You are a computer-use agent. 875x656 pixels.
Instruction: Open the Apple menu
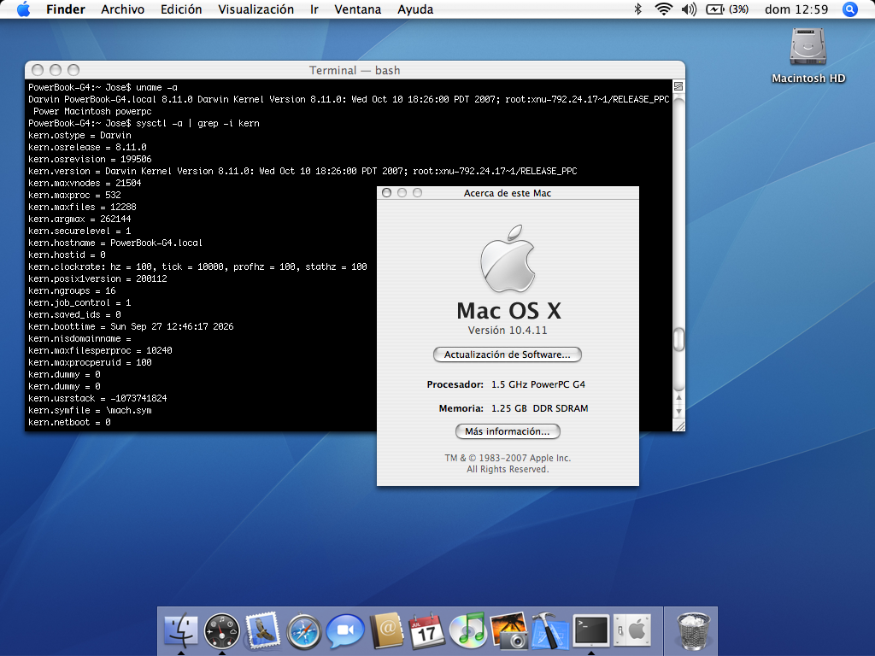pos(23,9)
